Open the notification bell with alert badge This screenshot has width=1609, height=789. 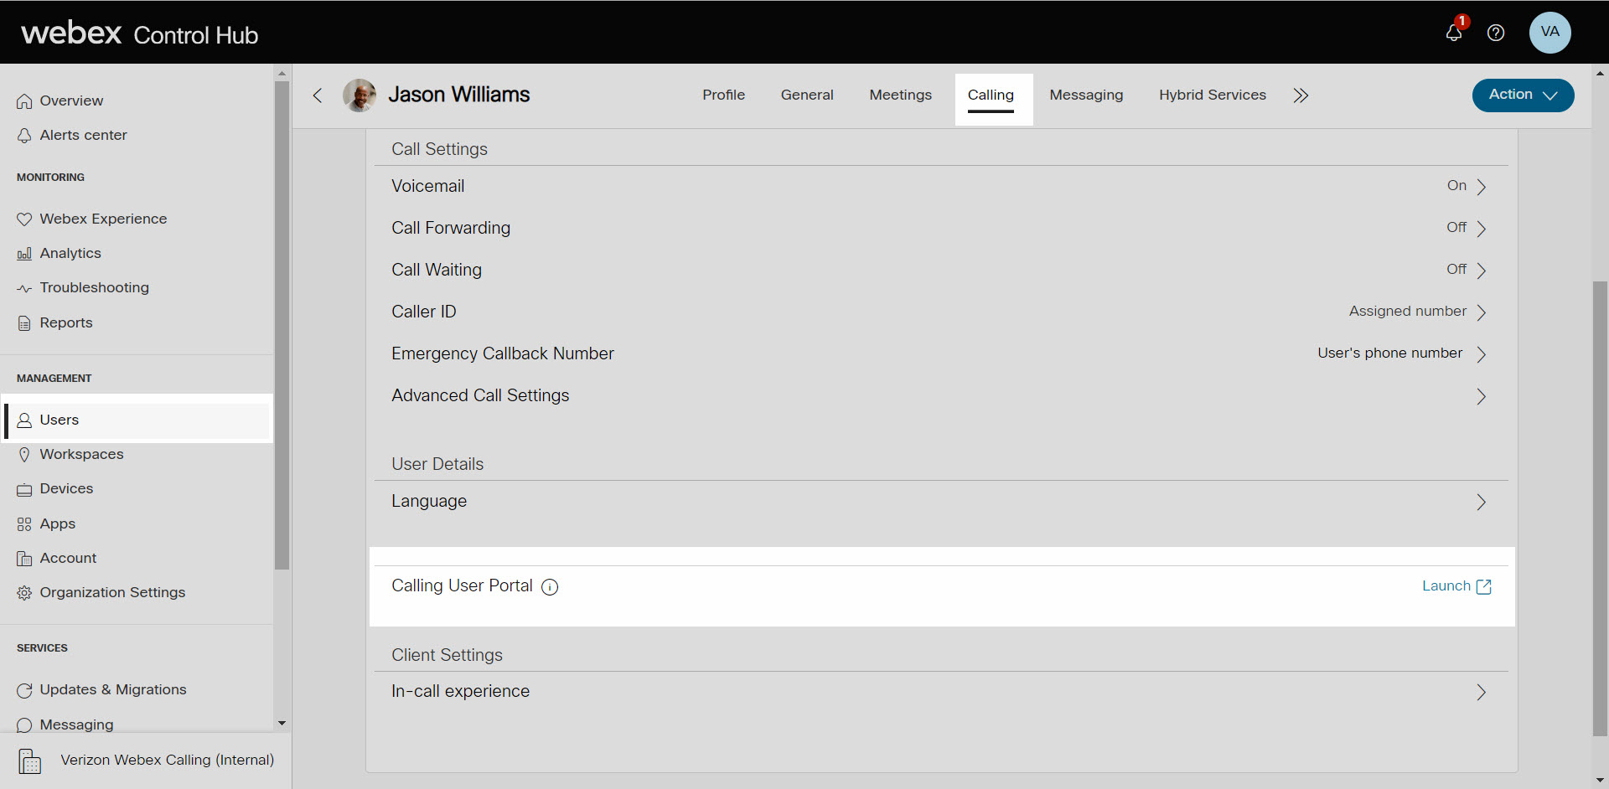coord(1454,34)
